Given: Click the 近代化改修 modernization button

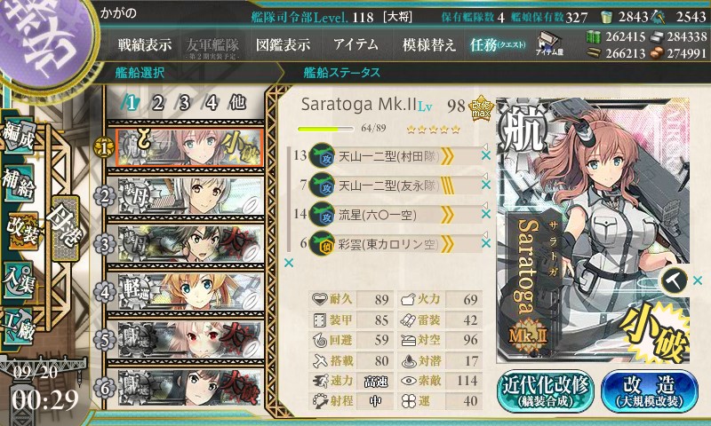Looking at the screenshot, I should tap(546, 391).
